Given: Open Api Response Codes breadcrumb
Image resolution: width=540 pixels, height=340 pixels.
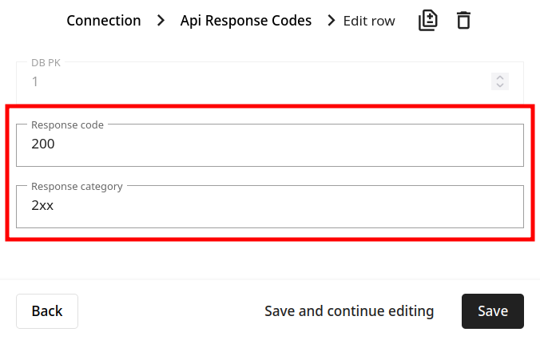Looking at the screenshot, I should tap(246, 21).
